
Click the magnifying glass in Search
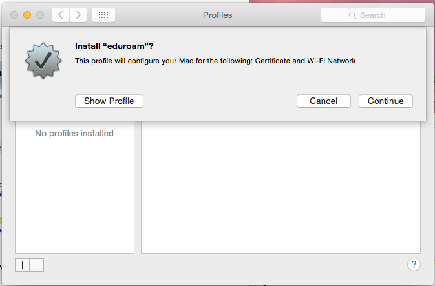352,15
